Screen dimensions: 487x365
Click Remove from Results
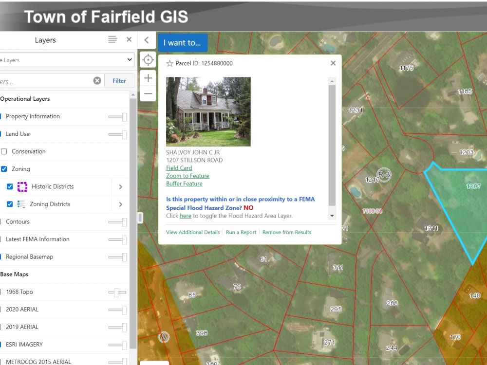[x=287, y=232]
